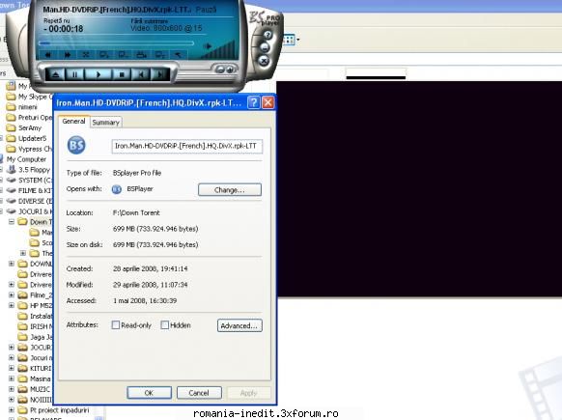Select the DIVERSE drive

30,201
